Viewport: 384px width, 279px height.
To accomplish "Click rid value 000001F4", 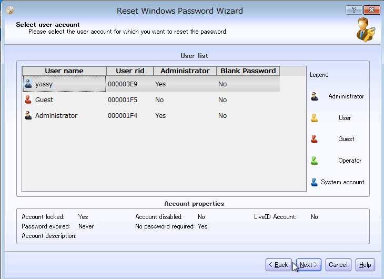I will [123, 115].
